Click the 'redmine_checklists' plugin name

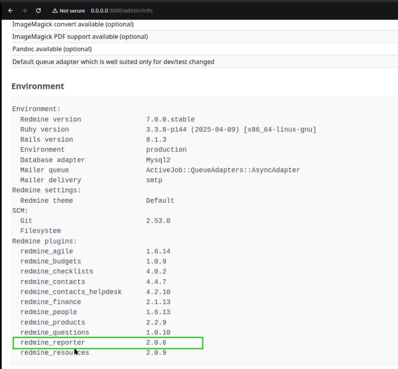click(x=57, y=271)
